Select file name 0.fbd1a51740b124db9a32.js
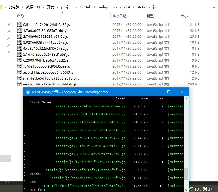The width and height of the screenshot is (218, 192). pos(47,25)
